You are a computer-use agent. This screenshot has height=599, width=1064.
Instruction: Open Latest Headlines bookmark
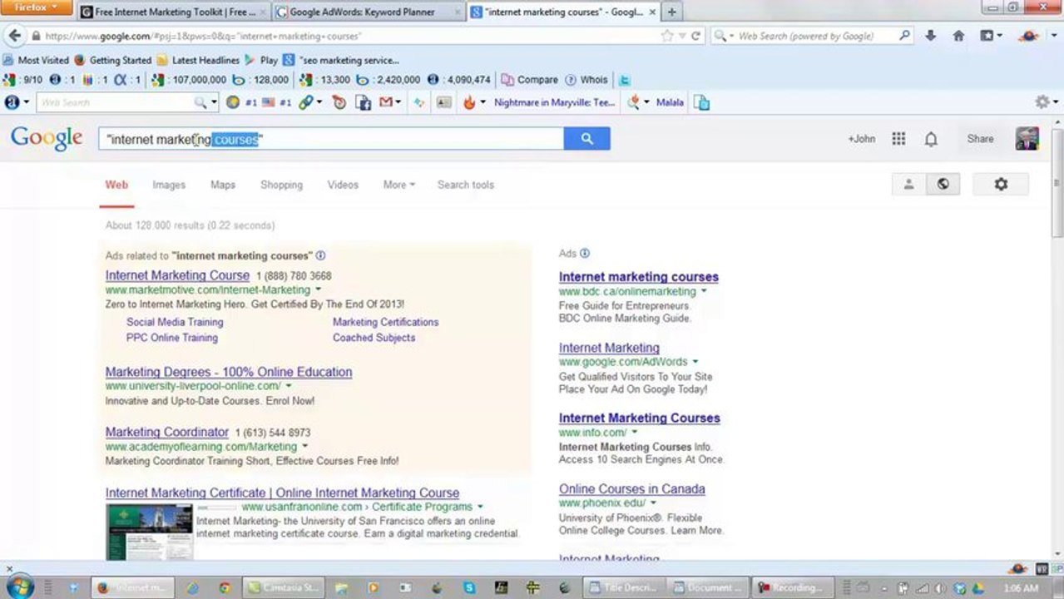click(198, 60)
